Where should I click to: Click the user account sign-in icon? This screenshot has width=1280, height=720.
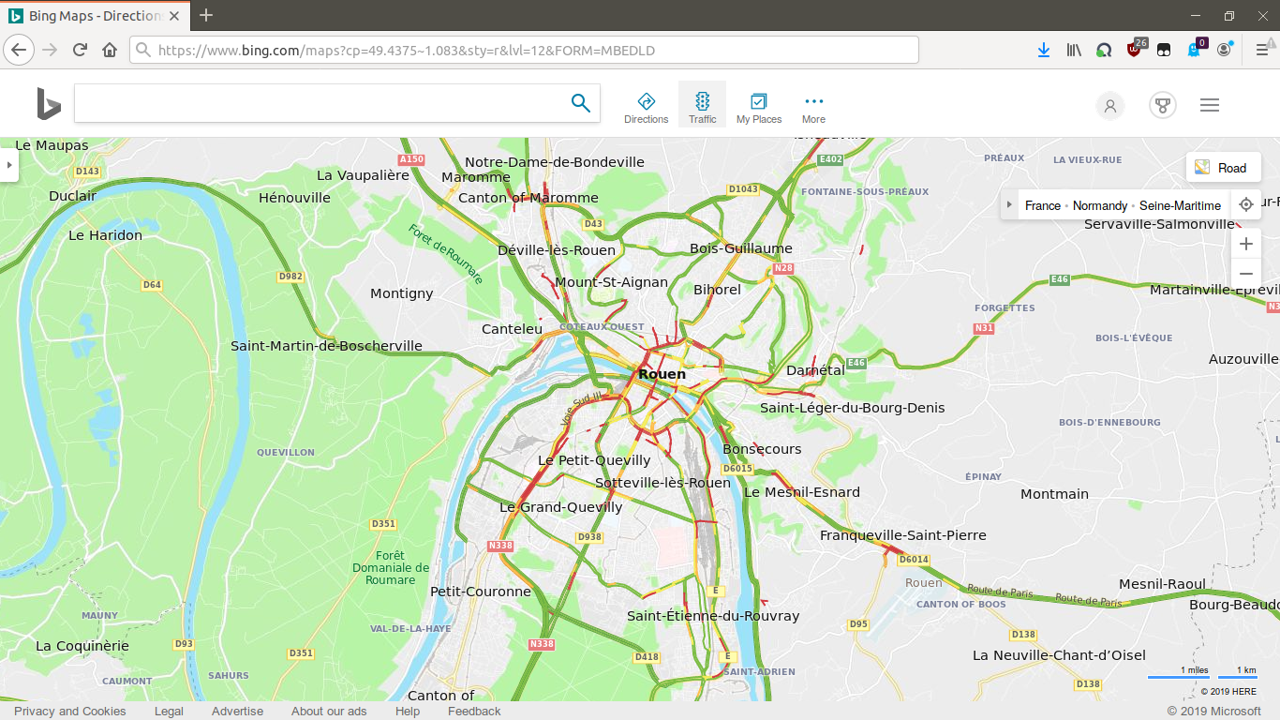tap(1110, 105)
